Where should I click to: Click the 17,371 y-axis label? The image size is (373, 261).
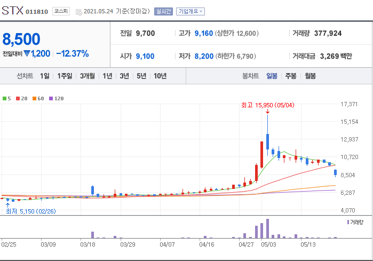point(349,104)
